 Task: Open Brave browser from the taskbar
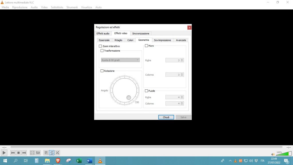[x=58, y=161]
